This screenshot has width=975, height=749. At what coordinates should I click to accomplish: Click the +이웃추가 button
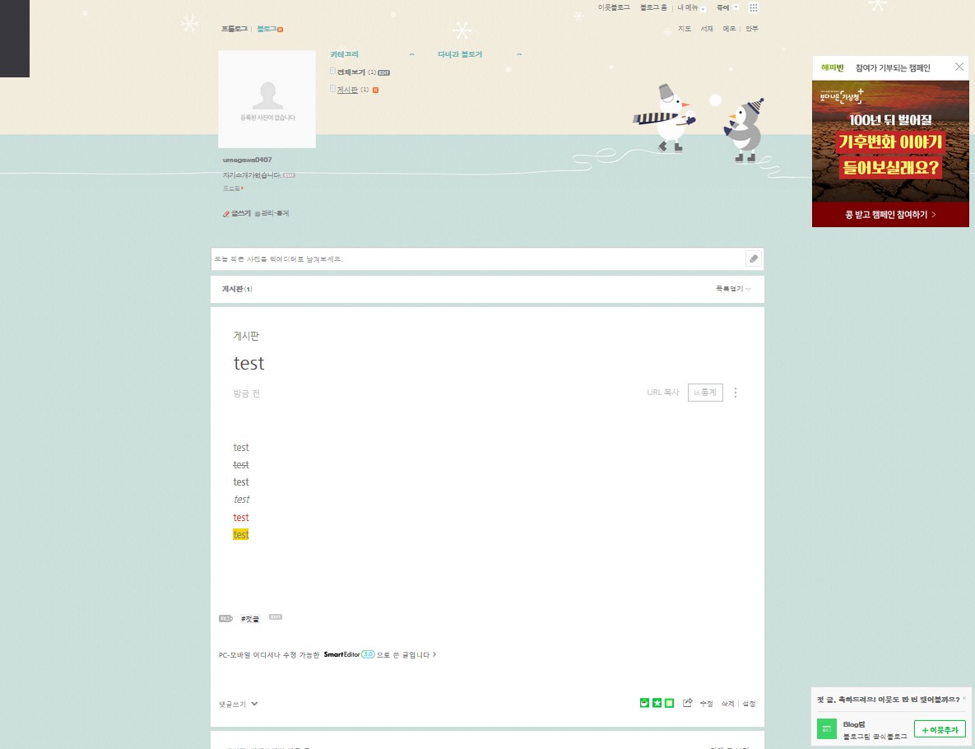(x=940, y=729)
